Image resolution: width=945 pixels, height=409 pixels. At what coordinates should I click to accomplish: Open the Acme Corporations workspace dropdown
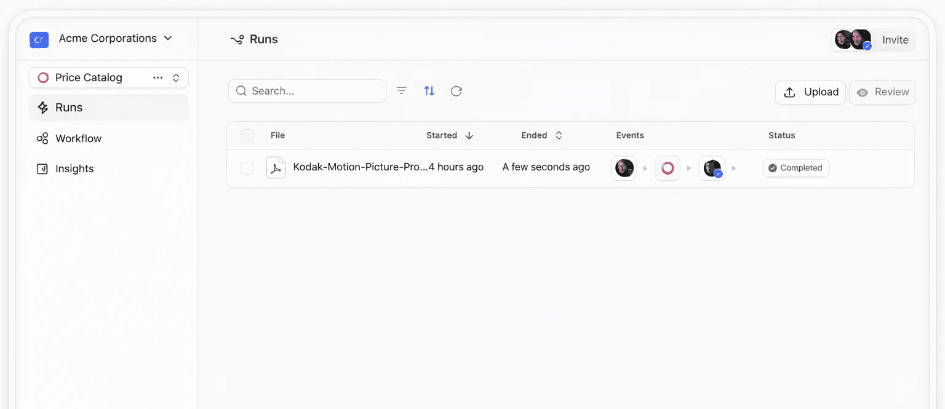point(116,39)
